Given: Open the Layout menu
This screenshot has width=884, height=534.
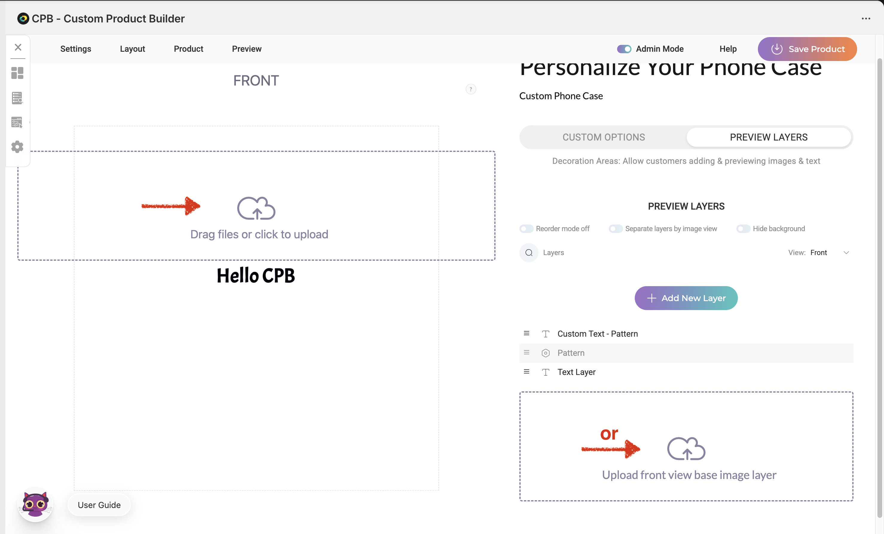Looking at the screenshot, I should [x=132, y=49].
